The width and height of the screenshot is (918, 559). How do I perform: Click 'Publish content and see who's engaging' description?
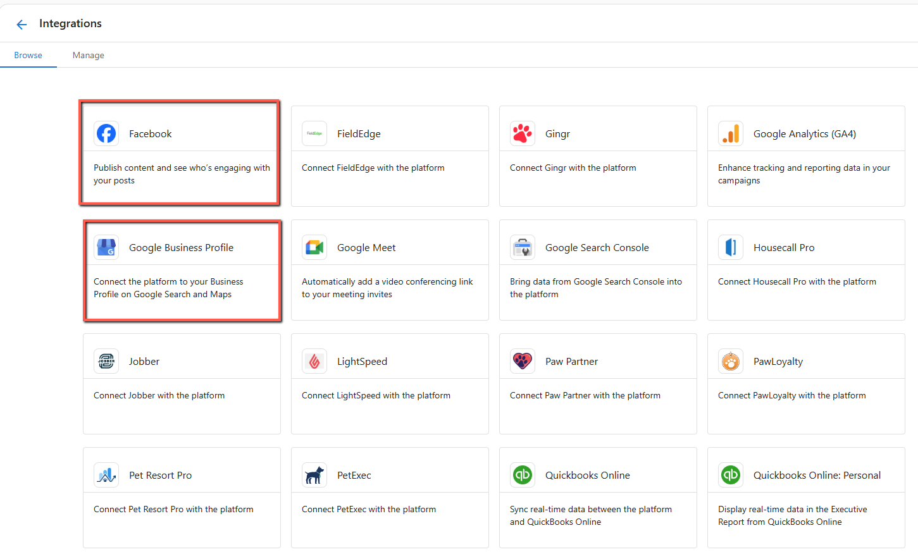pos(182,174)
